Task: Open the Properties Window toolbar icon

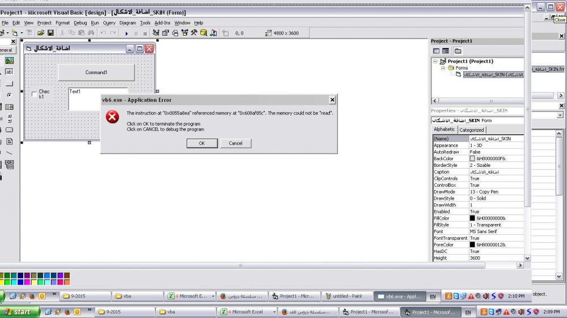Action: coord(165,33)
